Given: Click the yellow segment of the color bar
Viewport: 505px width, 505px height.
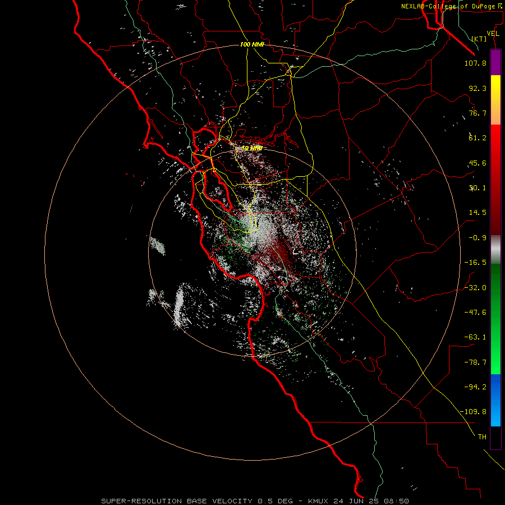Looking at the screenshot, I should point(495,100).
